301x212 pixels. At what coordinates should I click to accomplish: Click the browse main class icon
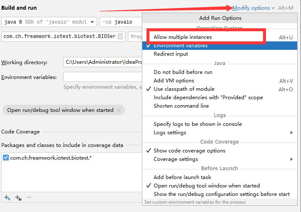121,36
